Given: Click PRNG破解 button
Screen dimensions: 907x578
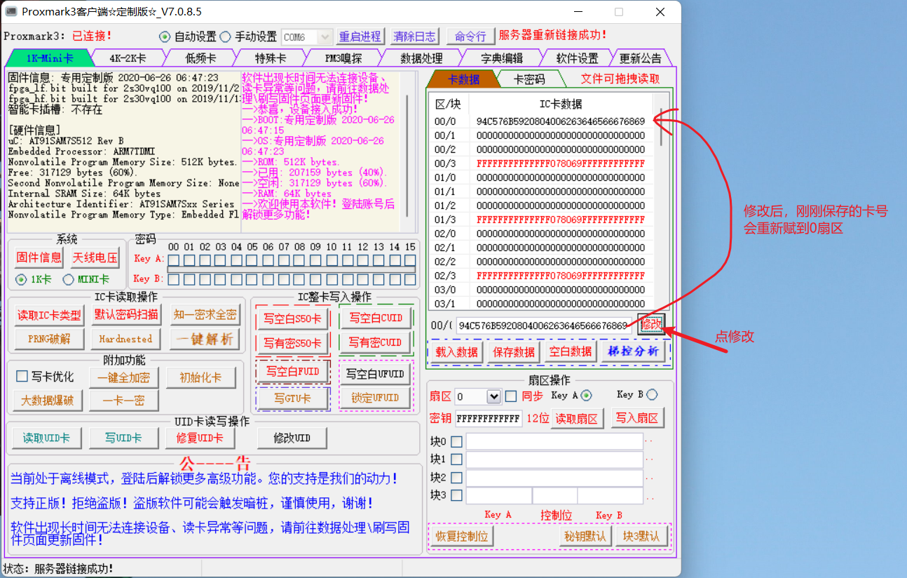Looking at the screenshot, I should [49, 339].
